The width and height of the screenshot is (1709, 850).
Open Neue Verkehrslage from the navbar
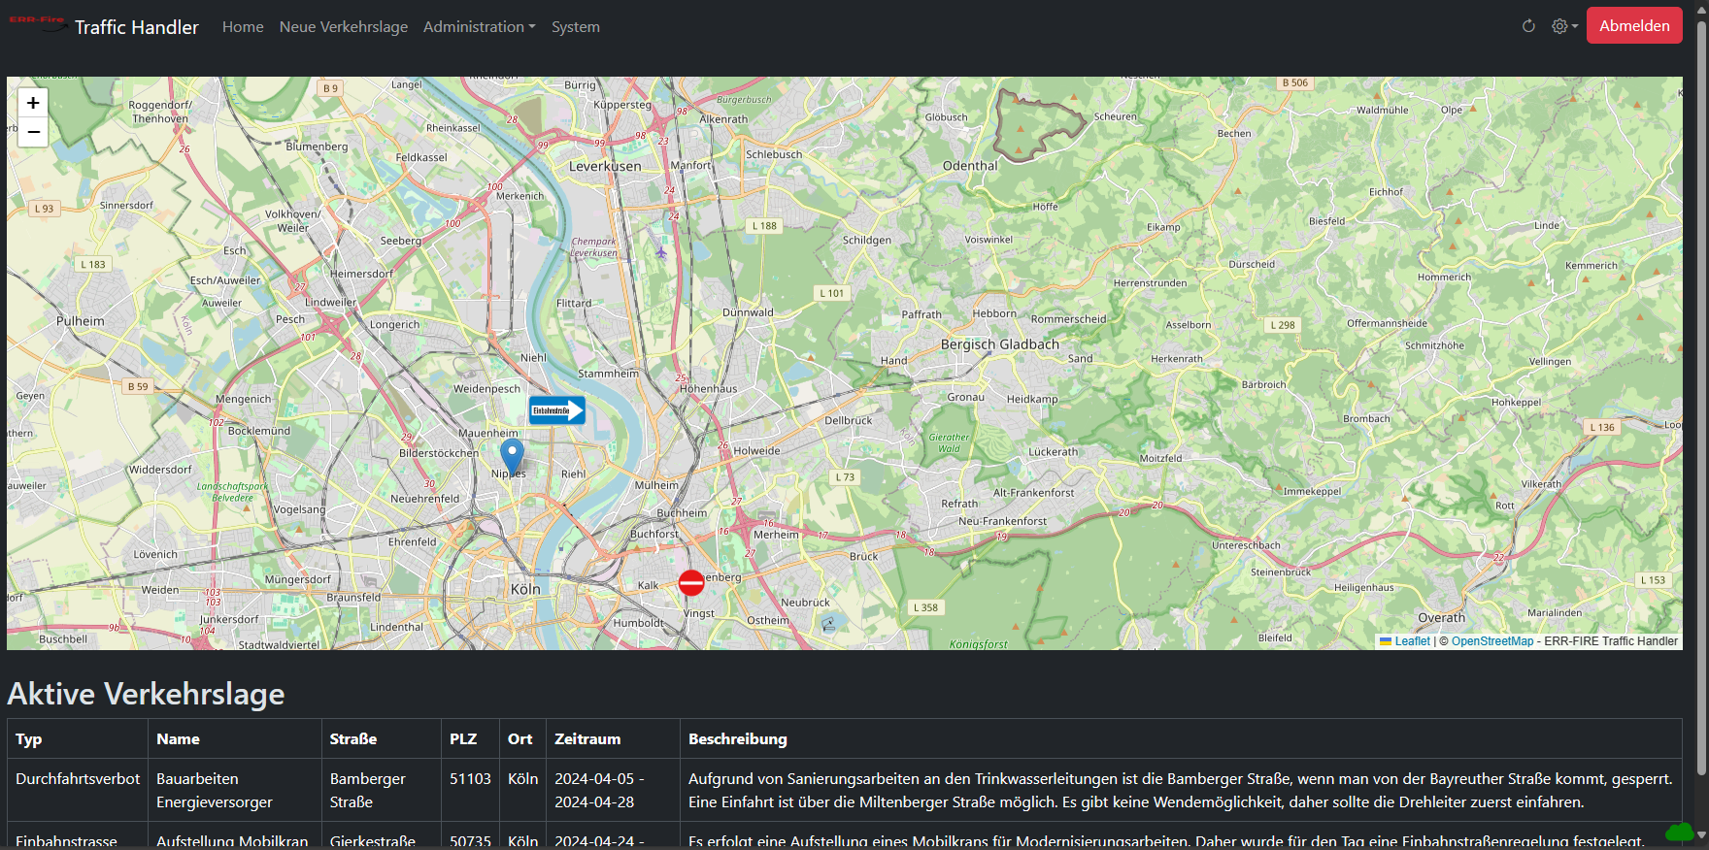(x=344, y=27)
